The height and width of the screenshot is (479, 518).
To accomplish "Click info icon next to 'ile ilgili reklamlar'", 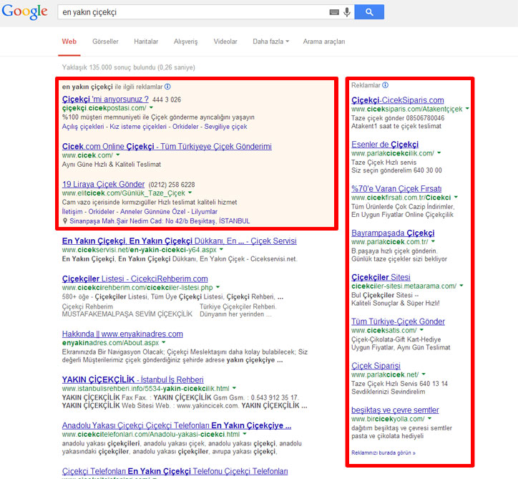I will [168, 87].
